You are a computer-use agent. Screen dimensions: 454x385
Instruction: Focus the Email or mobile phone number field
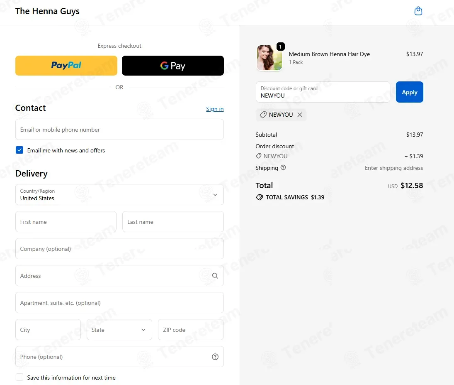[119, 130]
